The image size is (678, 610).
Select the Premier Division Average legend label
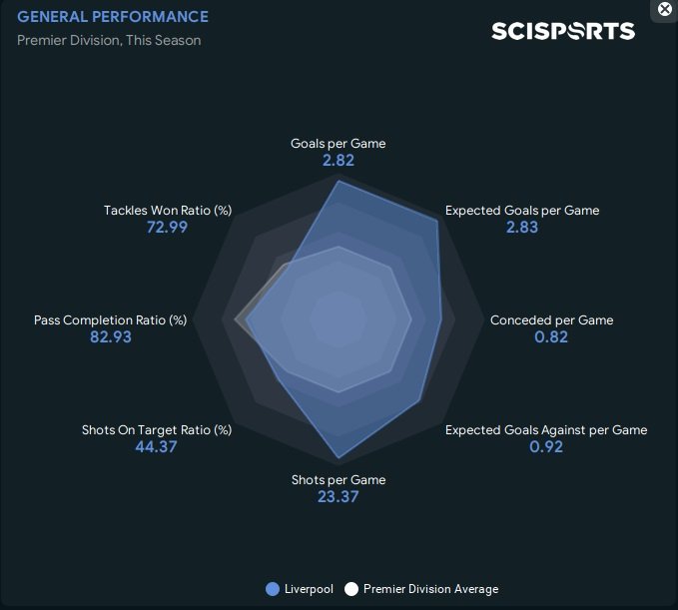click(430, 589)
